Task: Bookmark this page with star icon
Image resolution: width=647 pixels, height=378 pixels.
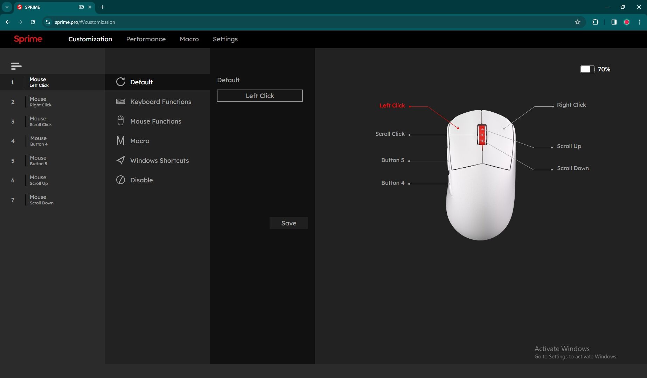Action: pyautogui.click(x=578, y=22)
